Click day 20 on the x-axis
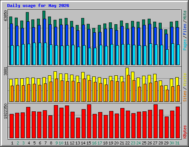This screenshot has height=147, width=189. point(116,143)
